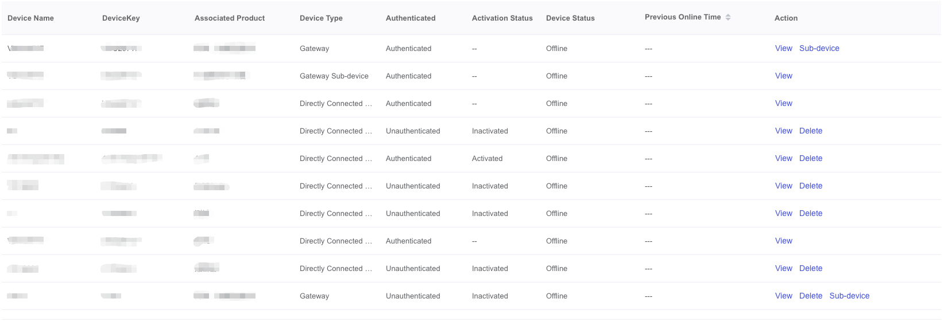Image resolution: width=944 pixels, height=322 pixels.
Task: View the third row authenticated device
Action: (783, 103)
